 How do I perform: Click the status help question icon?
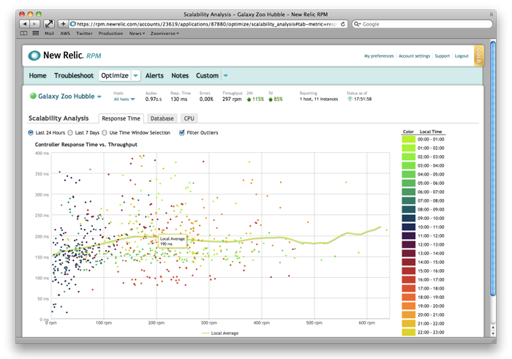click(x=350, y=99)
